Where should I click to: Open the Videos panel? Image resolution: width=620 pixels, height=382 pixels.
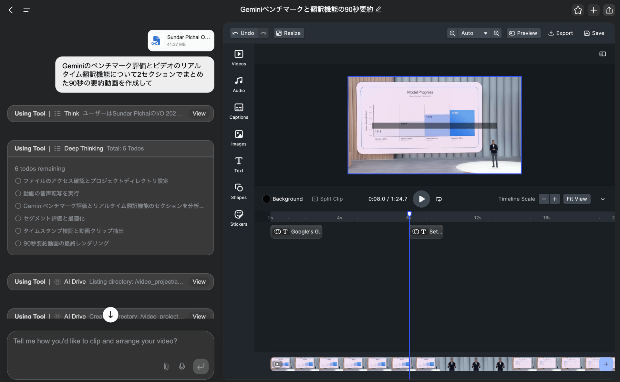[x=239, y=58]
